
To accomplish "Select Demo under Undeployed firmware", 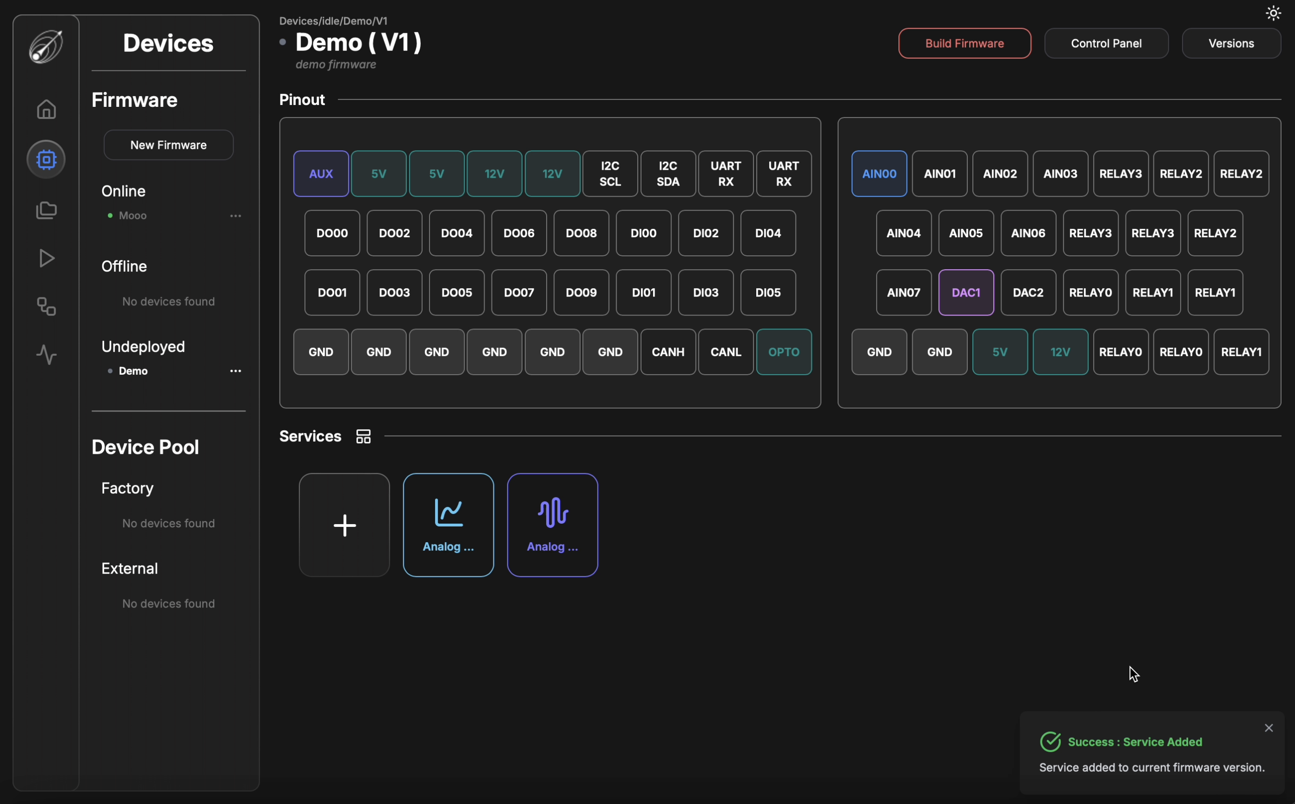I will pyautogui.click(x=133, y=371).
